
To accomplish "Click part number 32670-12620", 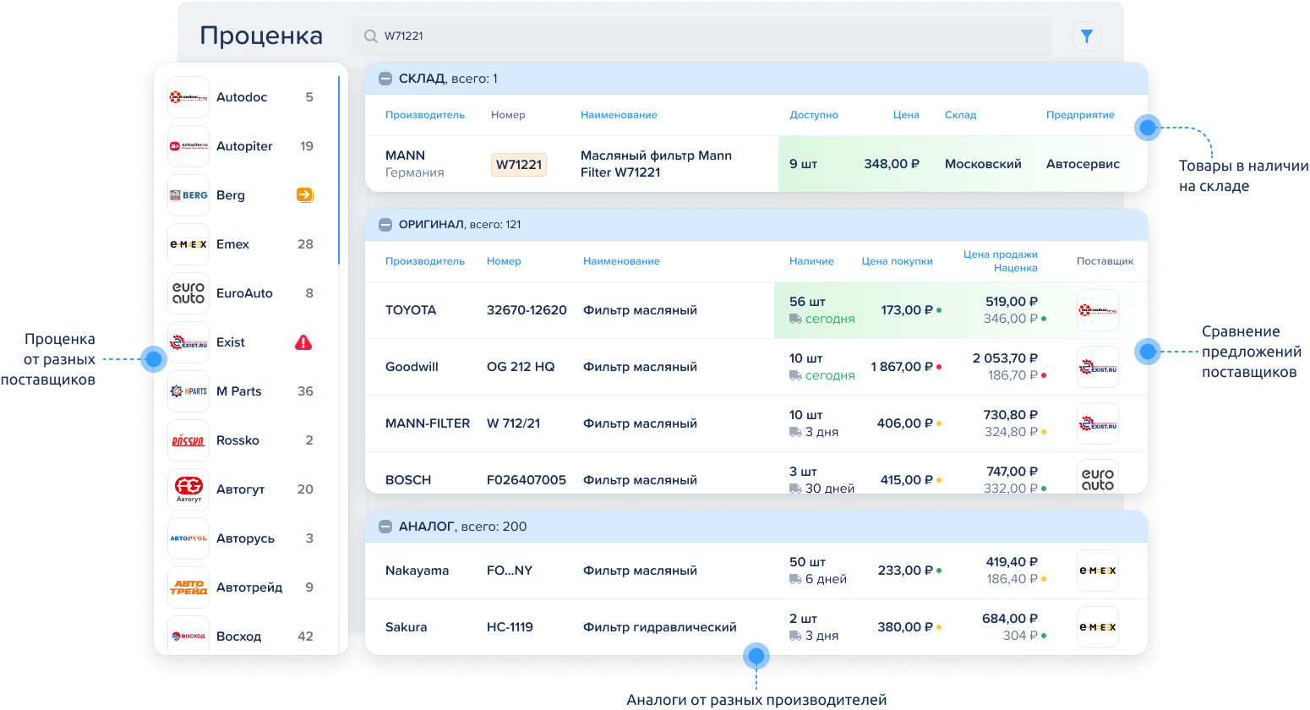I will pyautogui.click(x=527, y=310).
